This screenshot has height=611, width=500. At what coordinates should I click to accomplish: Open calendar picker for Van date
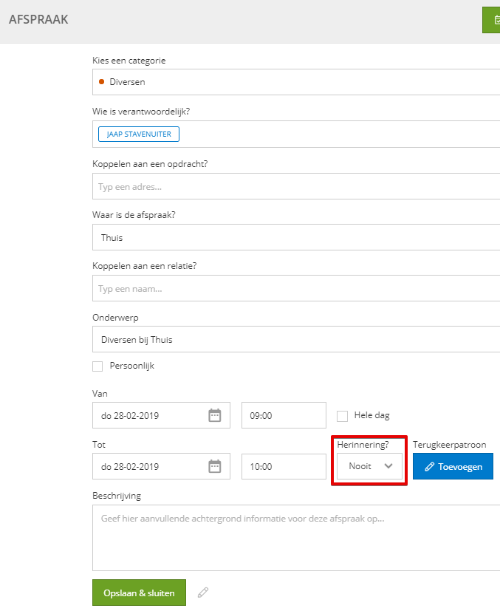click(x=215, y=415)
